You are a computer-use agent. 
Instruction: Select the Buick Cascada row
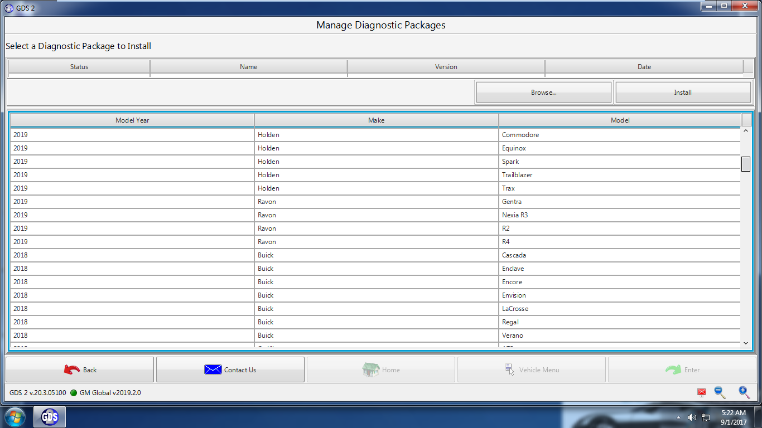(375, 255)
